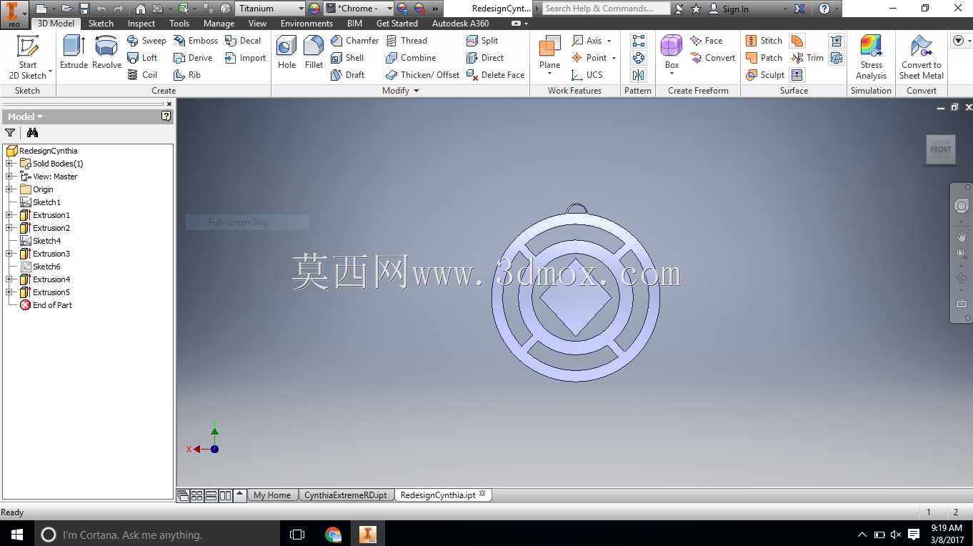Launch Stress Analysis simulation
The width and height of the screenshot is (973, 546).
[871, 57]
